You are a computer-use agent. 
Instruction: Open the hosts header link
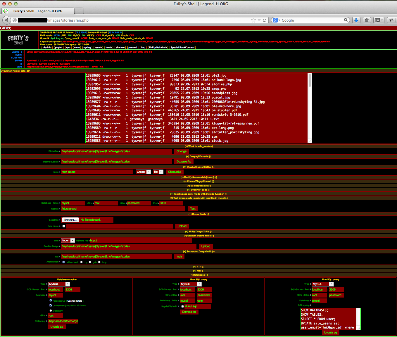pos(109,47)
